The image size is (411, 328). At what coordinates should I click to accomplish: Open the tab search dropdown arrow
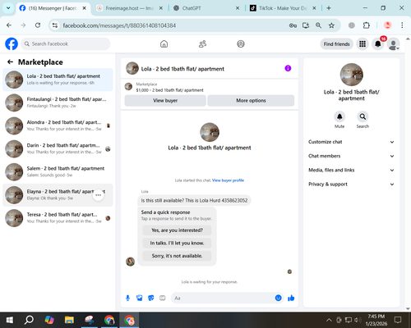(x=8, y=8)
